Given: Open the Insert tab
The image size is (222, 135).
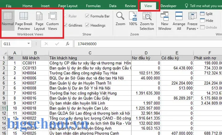Looking at the screenshot, I should (x=45, y=6).
